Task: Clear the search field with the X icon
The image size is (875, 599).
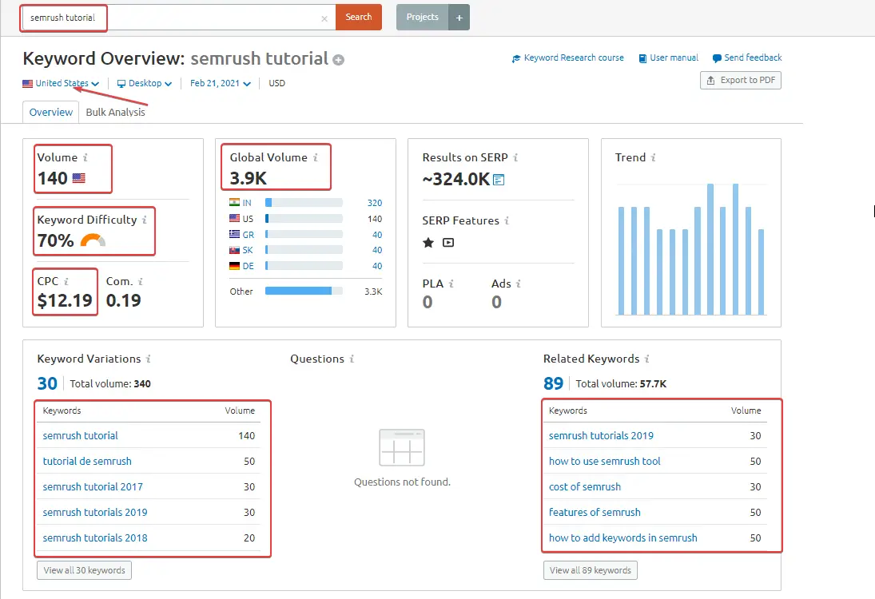Action: click(x=324, y=18)
